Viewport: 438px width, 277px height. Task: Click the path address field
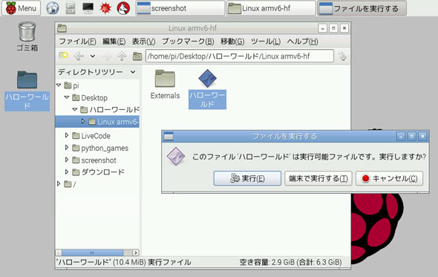(240, 56)
